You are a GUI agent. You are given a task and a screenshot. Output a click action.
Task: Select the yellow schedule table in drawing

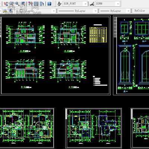pos(98,35)
